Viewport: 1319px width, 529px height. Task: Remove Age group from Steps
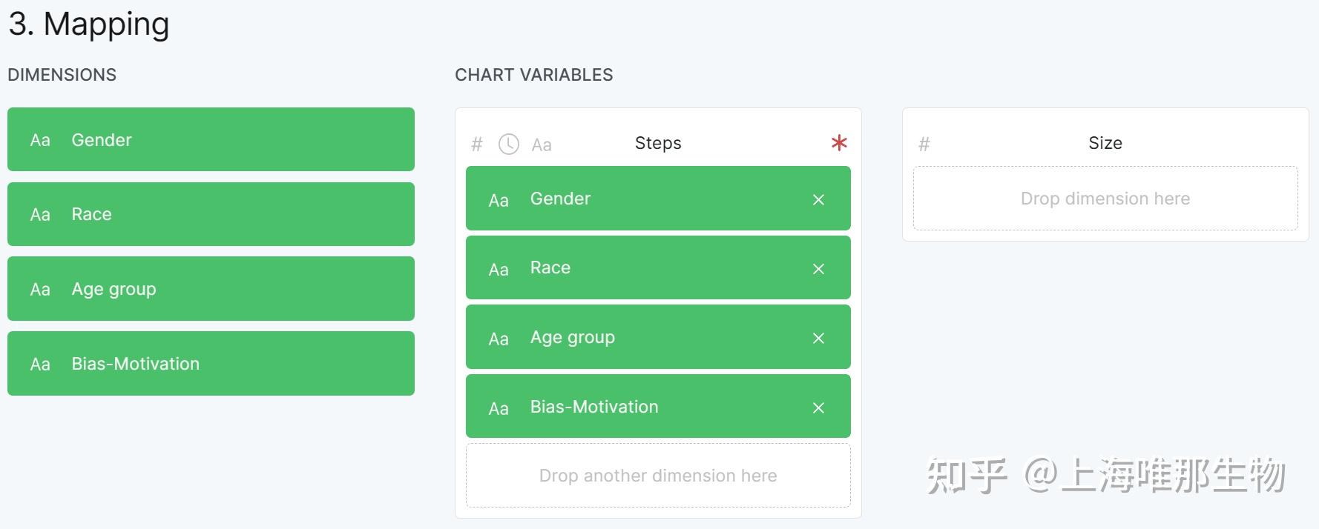[x=818, y=338]
